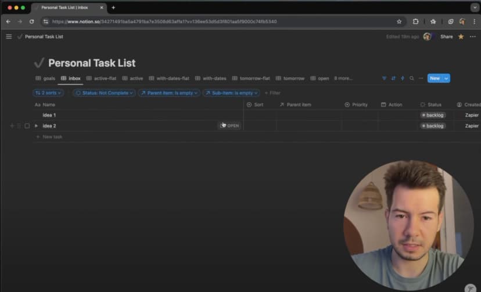Expand the idea 2 sub-items toggle
The image size is (481, 292).
[36, 126]
